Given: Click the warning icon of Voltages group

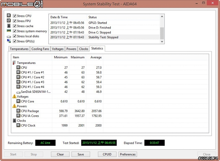Looking at the screenshot, I should click(14, 96).
